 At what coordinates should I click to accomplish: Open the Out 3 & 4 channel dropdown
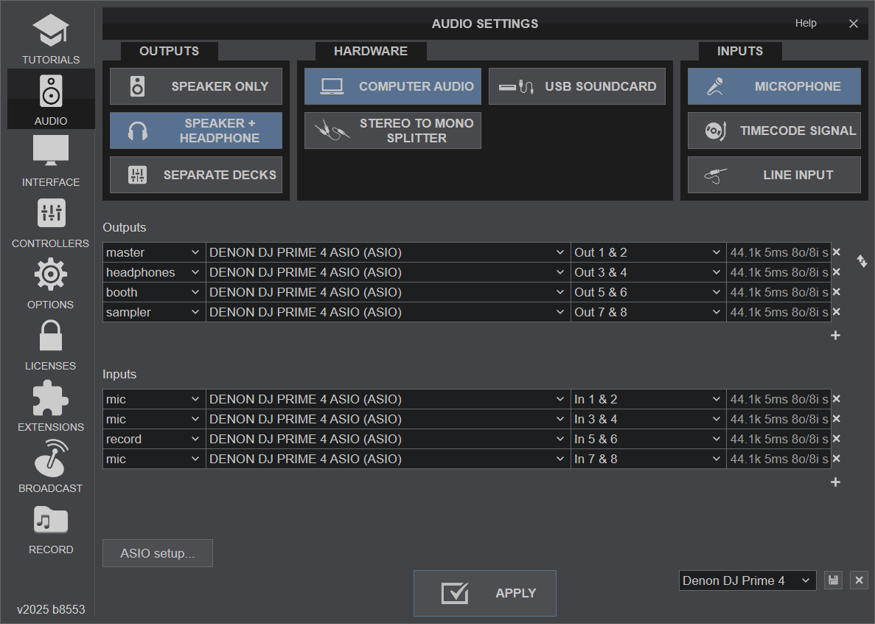(649, 272)
